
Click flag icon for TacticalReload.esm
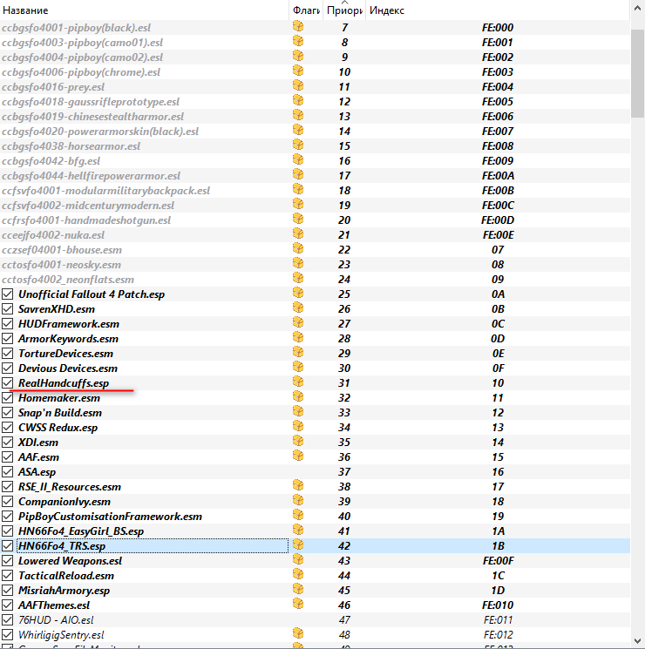pos(298,575)
